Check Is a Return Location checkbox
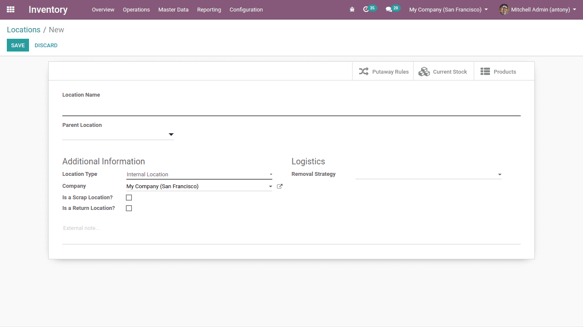Viewport: 583px width, 327px height. pos(129,208)
